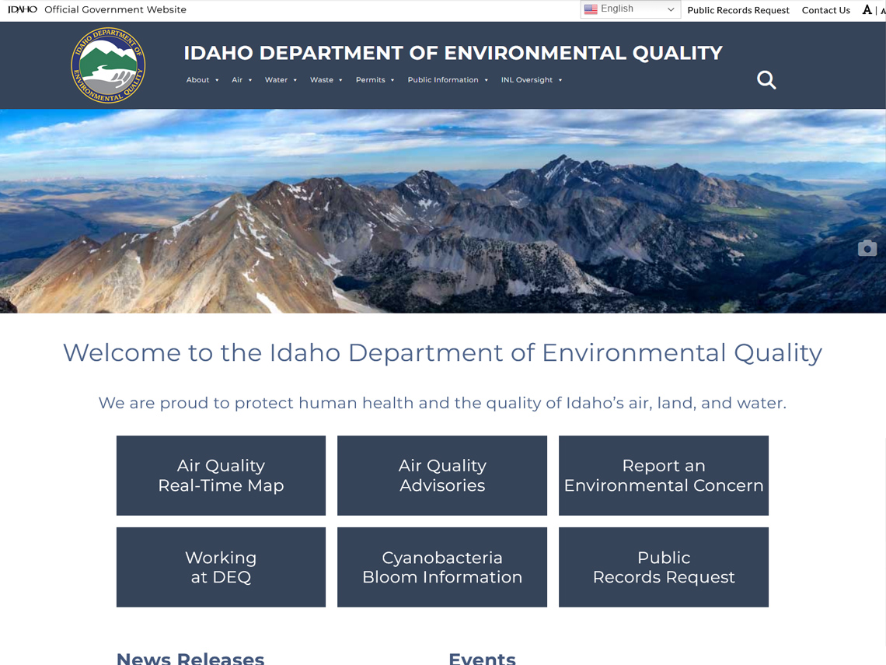
Task: Expand the Water navigation menu
Action: 281,80
